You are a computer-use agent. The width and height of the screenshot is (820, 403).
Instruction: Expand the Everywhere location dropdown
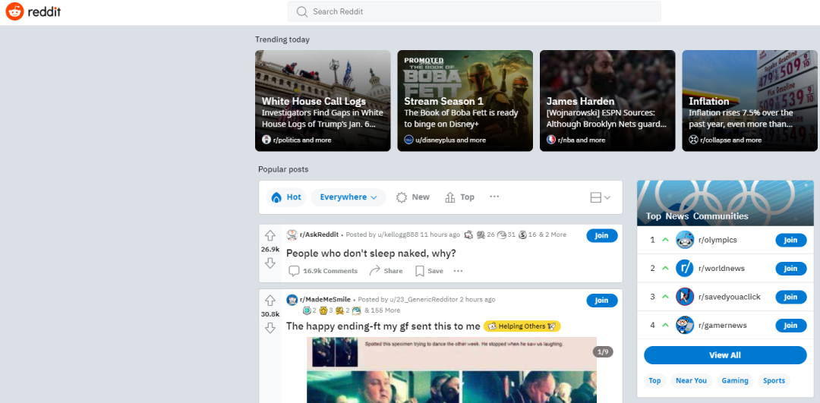pos(348,197)
